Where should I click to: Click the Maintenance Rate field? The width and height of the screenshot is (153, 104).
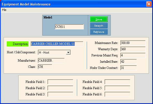[x=133, y=43]
